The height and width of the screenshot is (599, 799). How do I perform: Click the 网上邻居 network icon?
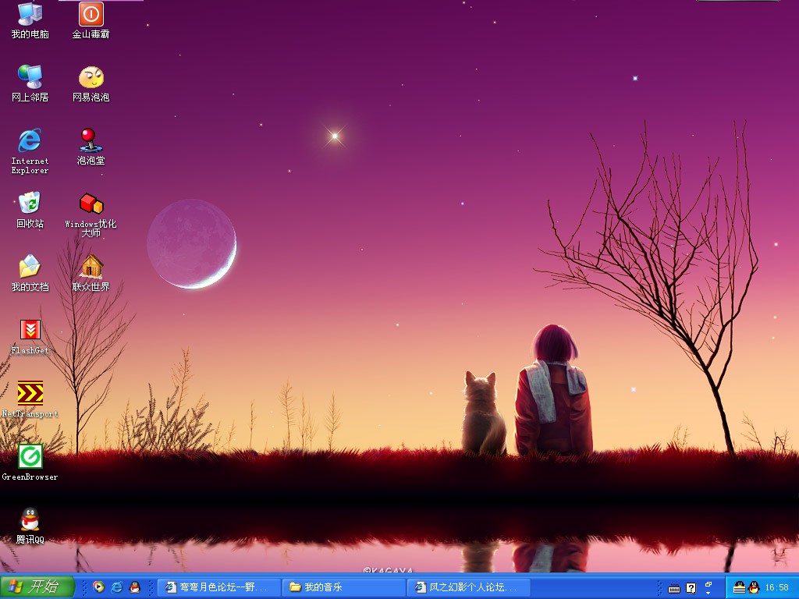30,77
